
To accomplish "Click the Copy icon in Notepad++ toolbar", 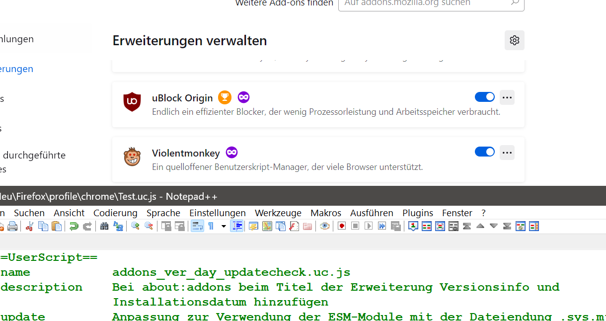I will 43,226.
